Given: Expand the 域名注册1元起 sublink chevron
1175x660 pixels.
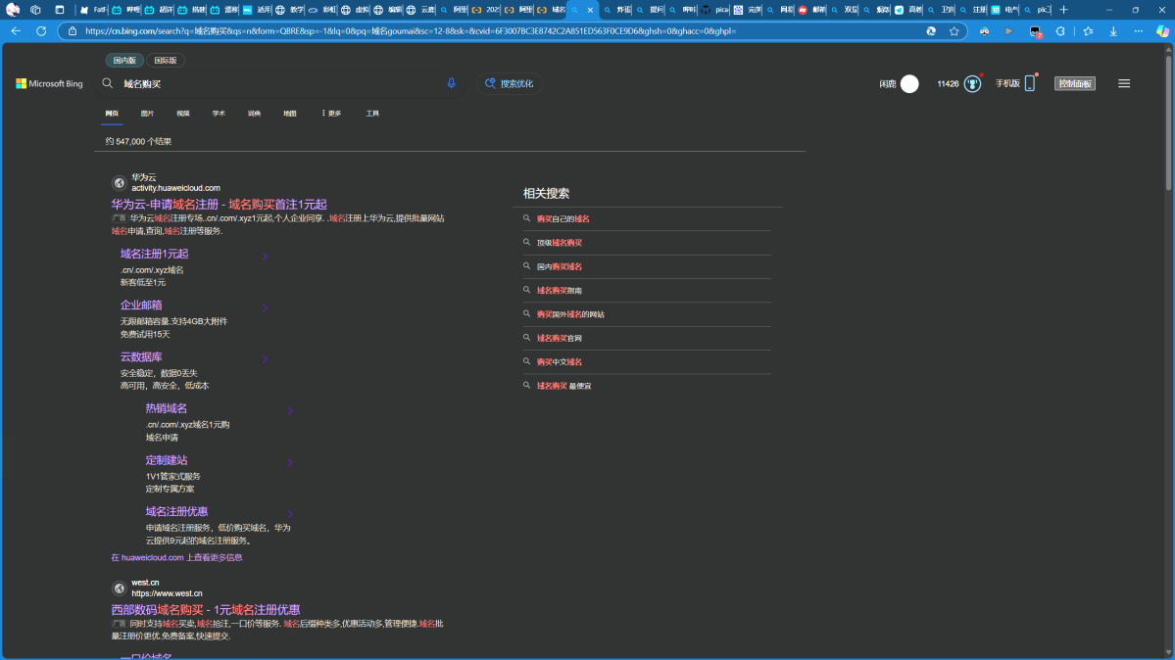Looking at the screenshot, I should [x=265, y=257].
